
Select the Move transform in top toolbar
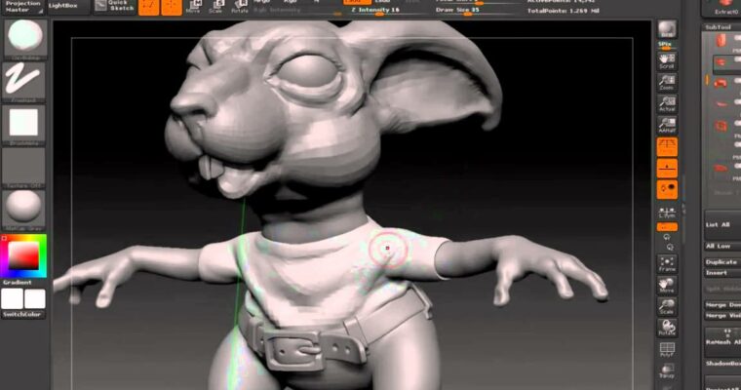click(x=193, y=7)
